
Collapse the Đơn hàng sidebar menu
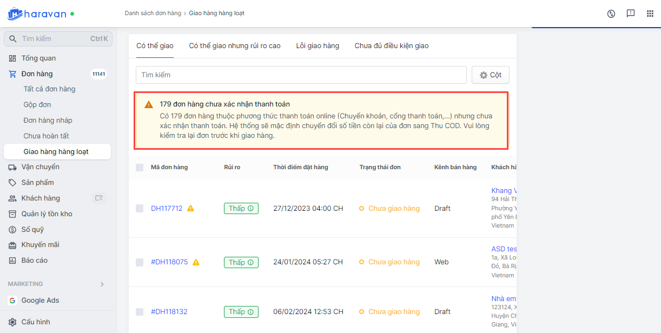pos(37,74)
